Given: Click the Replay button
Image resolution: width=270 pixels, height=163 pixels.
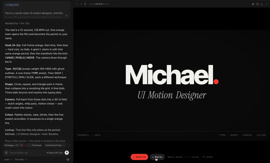Looking at the screenshot, I should 157,157.
